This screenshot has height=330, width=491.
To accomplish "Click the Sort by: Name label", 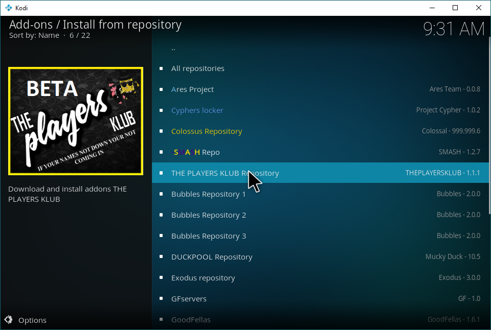I will (34, 35).
